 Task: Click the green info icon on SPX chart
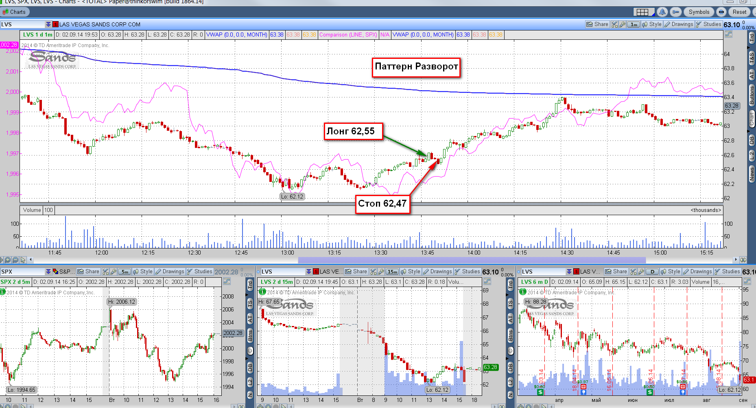point(3,292)
